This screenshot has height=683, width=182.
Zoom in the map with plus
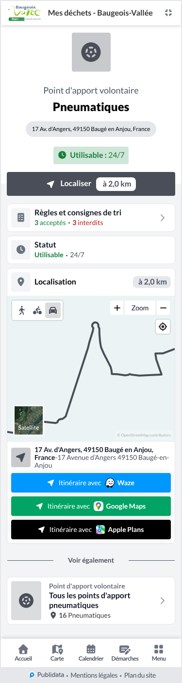click(117, 308)
